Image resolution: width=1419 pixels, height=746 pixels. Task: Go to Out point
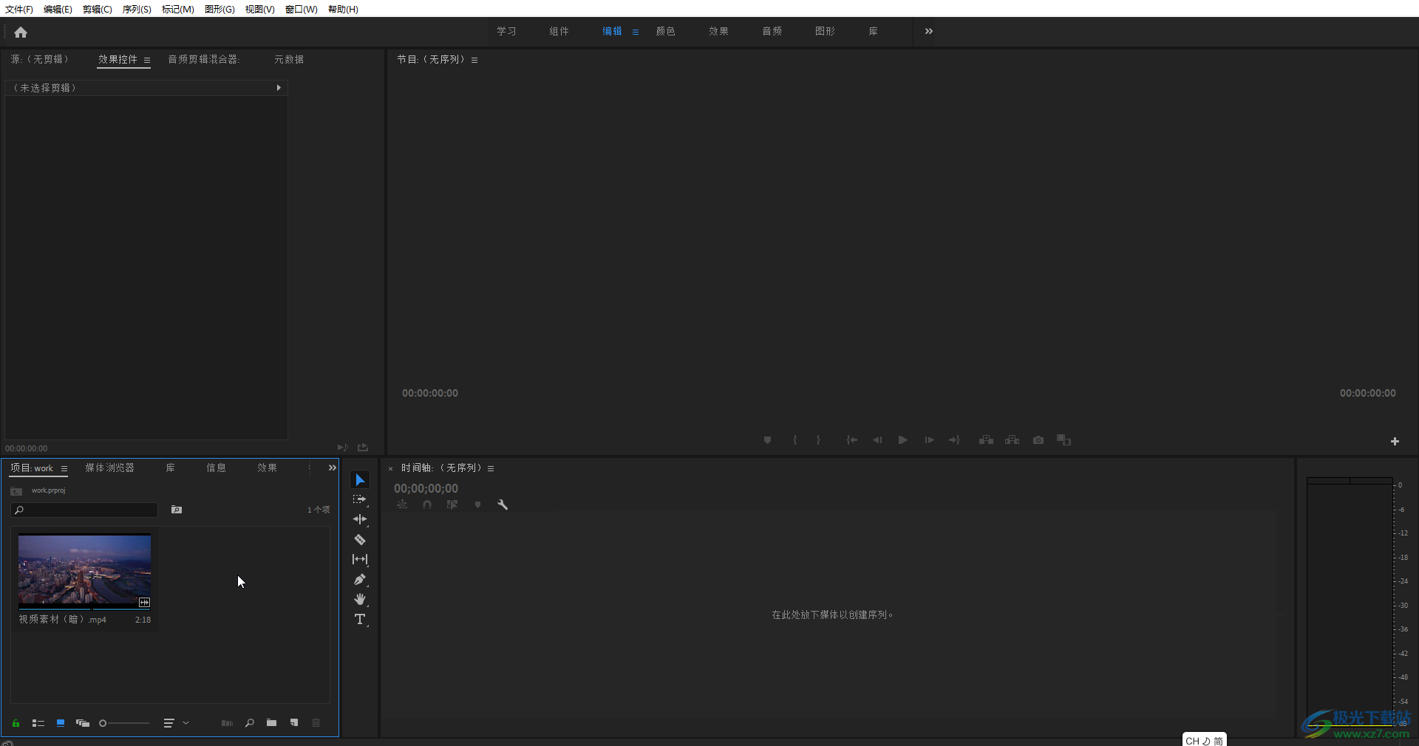[x=954, y=440]
